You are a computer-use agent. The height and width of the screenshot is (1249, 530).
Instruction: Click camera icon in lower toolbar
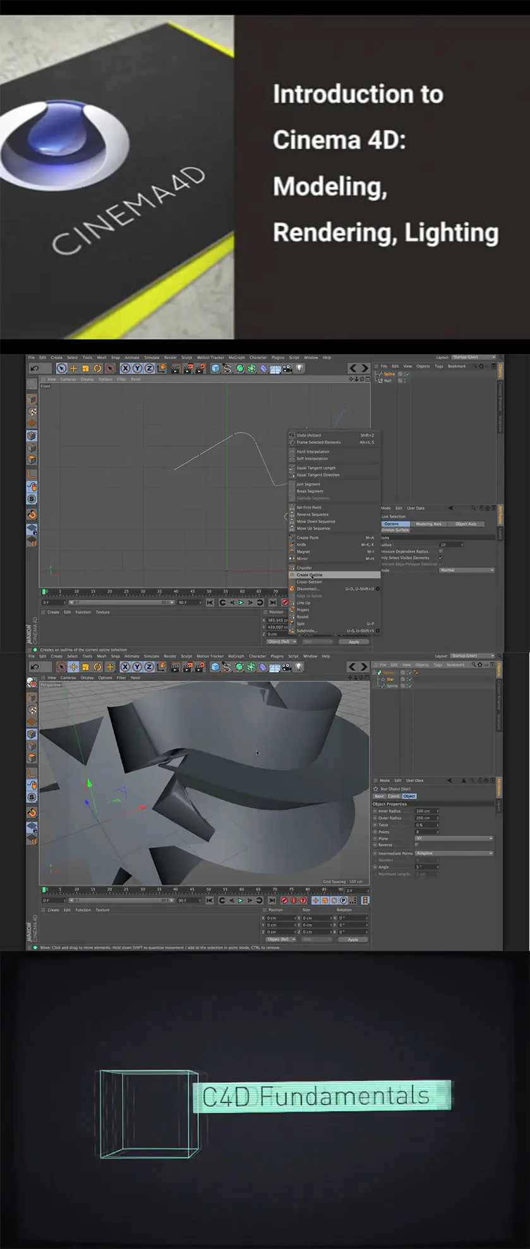[287, 667]
